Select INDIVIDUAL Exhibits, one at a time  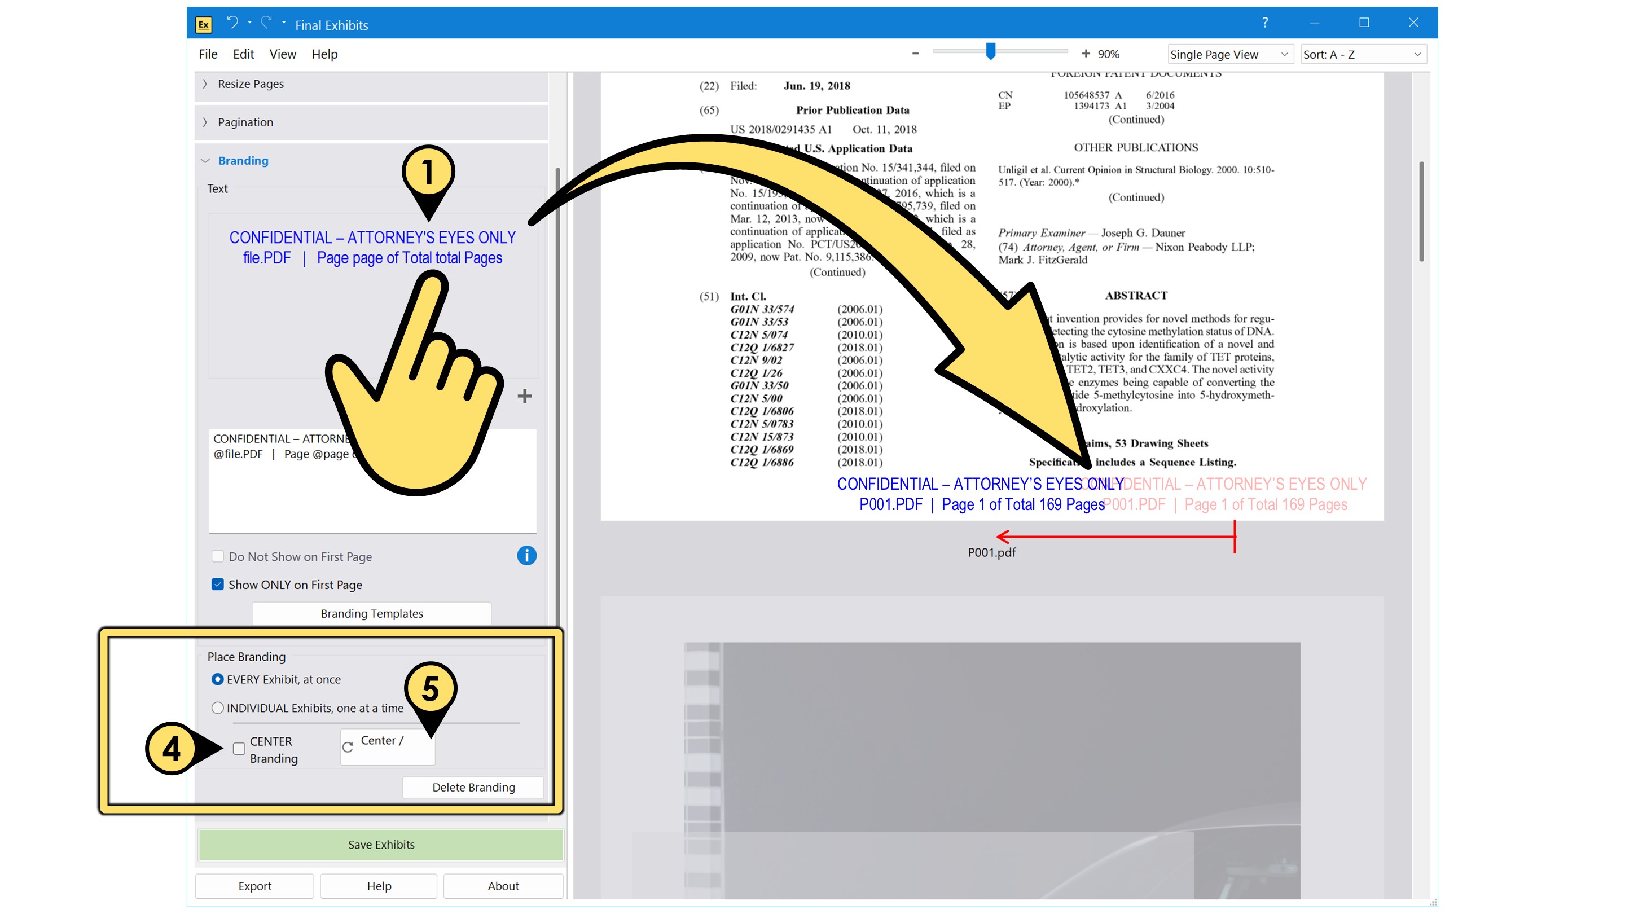click(218, 709)
